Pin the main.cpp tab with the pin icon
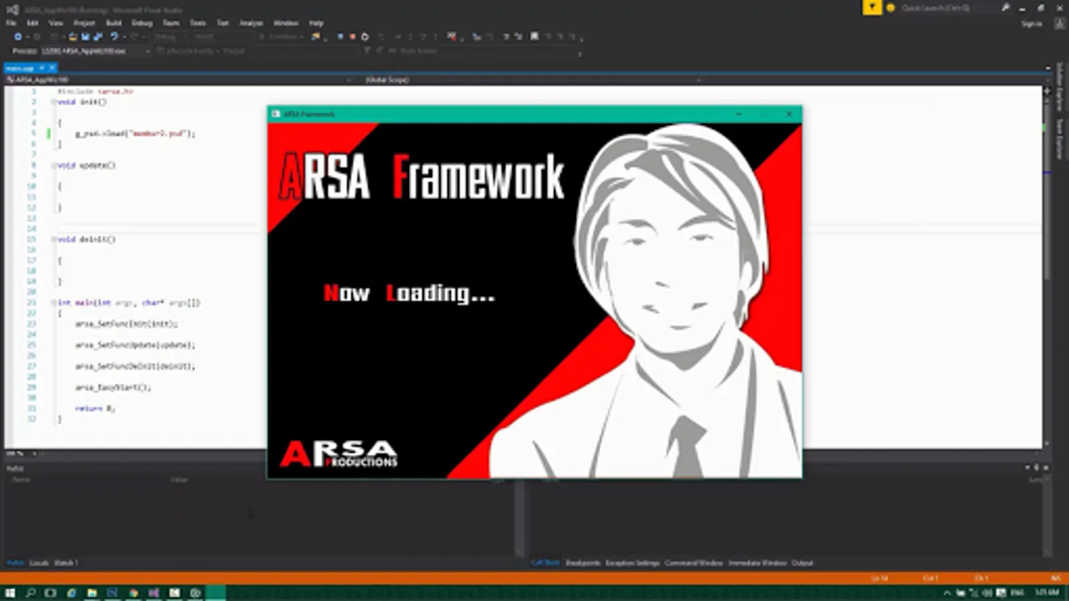 41,68
